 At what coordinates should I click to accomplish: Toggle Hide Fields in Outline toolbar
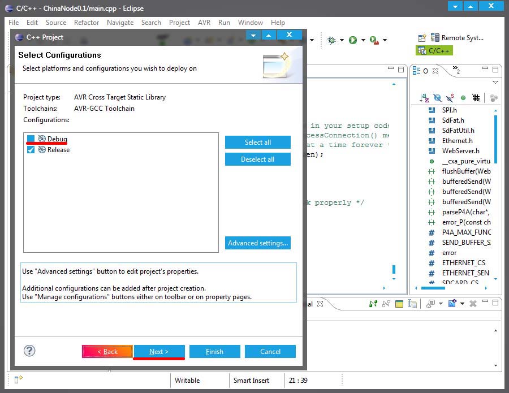pos(438,97)
